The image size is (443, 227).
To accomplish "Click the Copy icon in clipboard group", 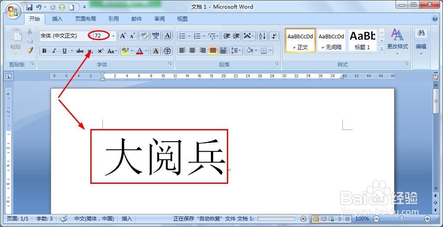I will (x=30, y=41).
